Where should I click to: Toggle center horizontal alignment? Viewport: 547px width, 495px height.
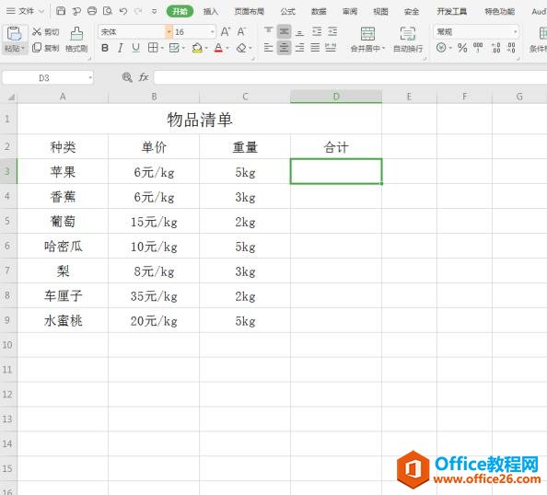(284, 48)
